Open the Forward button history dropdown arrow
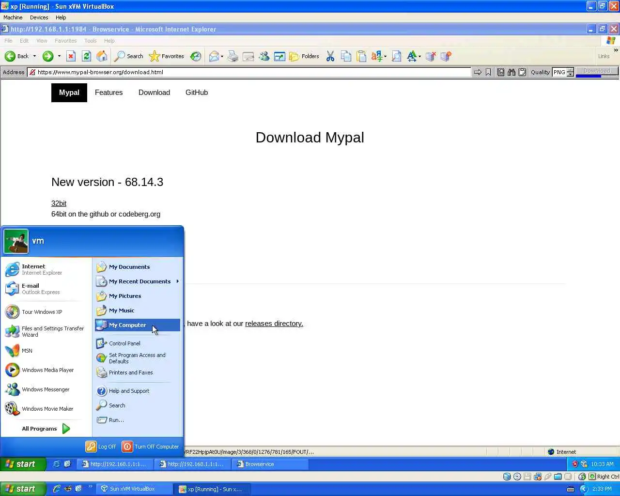 (59, 56)
